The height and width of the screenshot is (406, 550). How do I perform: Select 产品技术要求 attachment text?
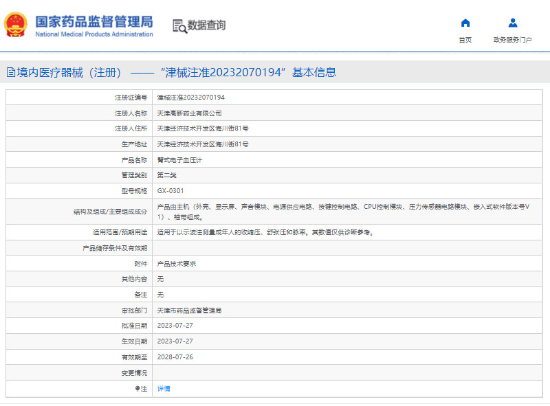point(177,264)
